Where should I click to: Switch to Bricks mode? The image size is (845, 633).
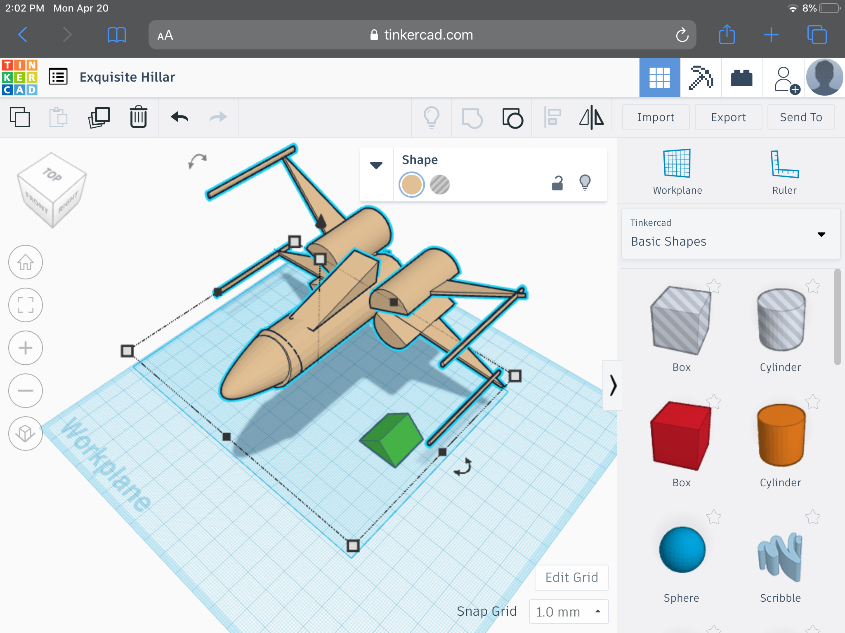click(x=742, y=77)
